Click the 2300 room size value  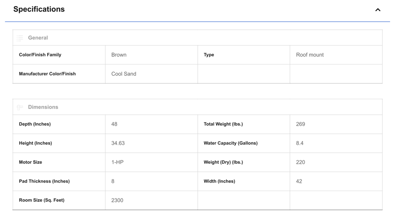pos(117,200)
